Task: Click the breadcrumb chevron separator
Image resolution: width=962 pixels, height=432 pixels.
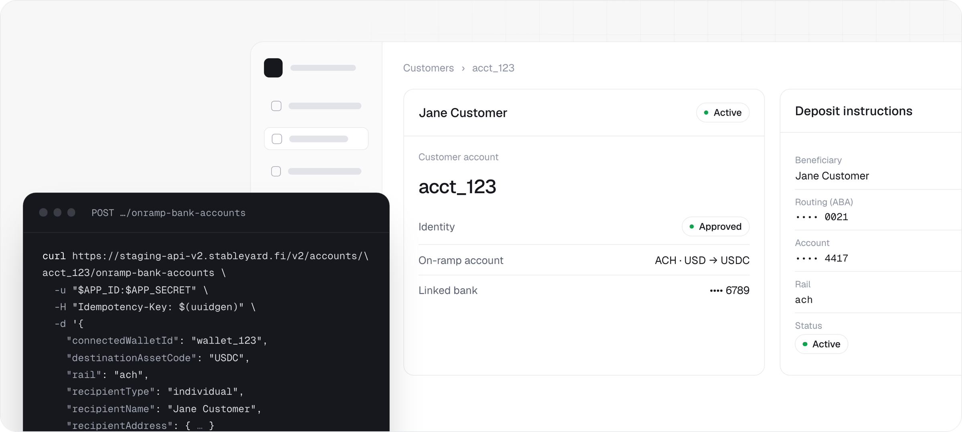Action: coord(463,68)
